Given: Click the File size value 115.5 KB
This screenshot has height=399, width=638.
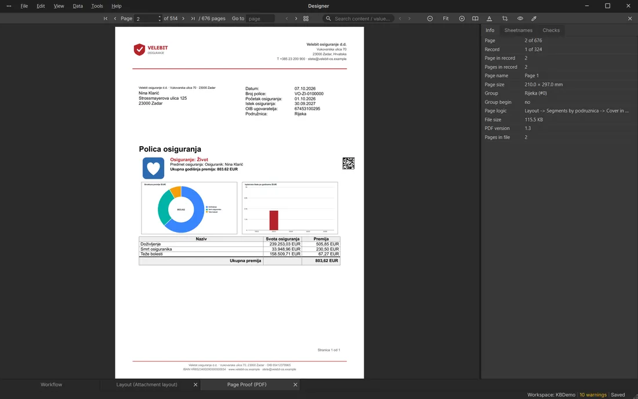Looking at the screenshot, I should pos(534,120).
